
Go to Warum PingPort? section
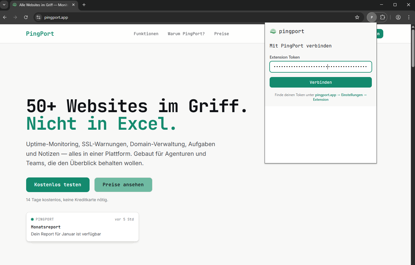pyautogui.click(x=186, y=34)
